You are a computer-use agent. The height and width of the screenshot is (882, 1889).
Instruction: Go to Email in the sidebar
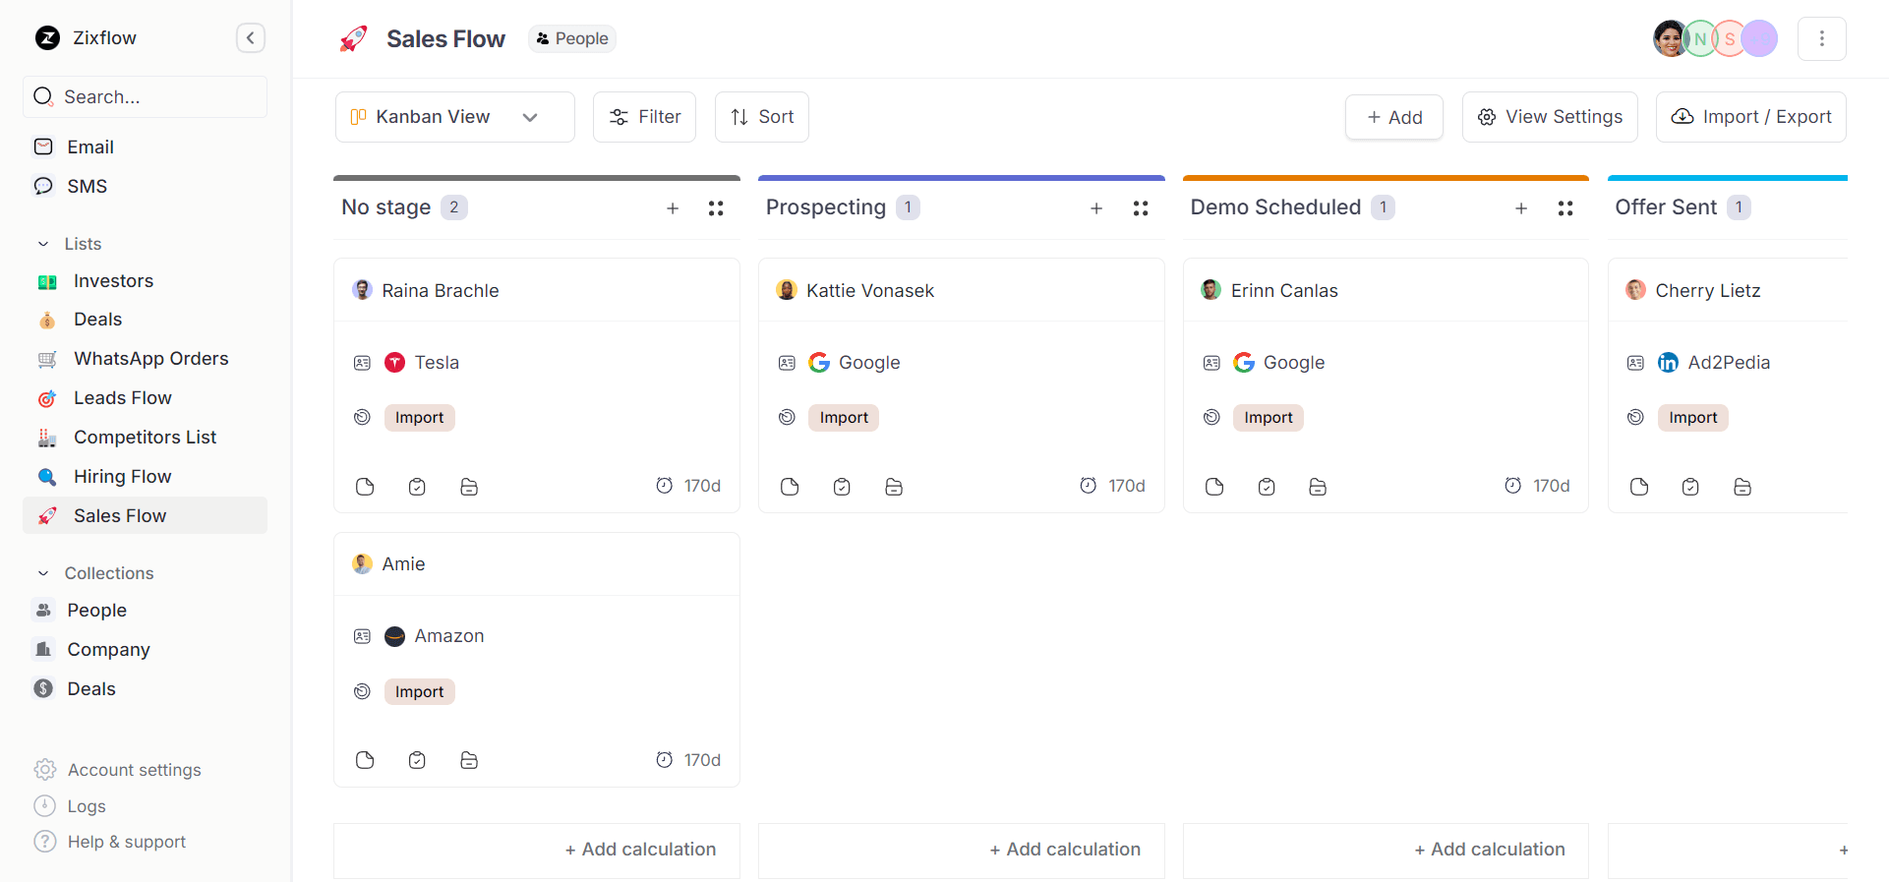(90, 147)
